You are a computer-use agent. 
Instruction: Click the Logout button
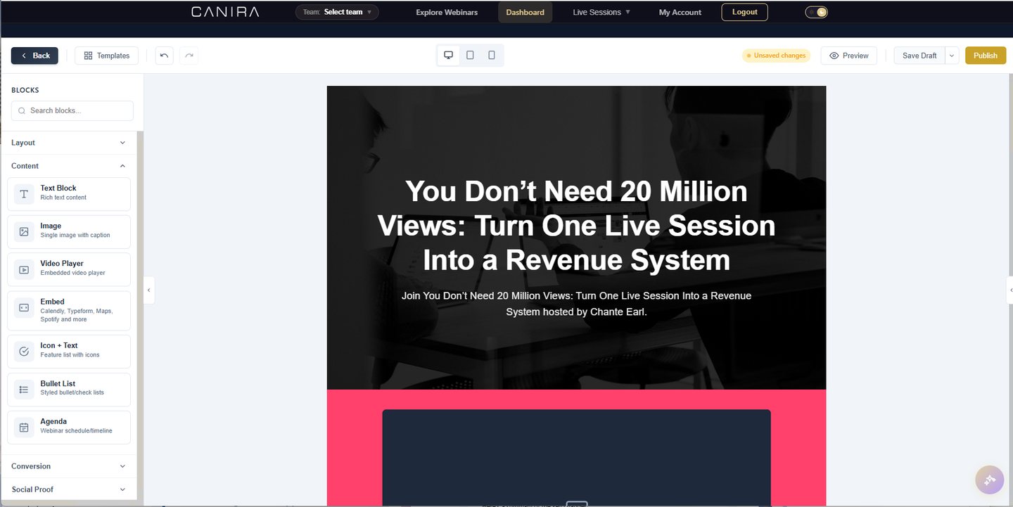tap(745, 12)
